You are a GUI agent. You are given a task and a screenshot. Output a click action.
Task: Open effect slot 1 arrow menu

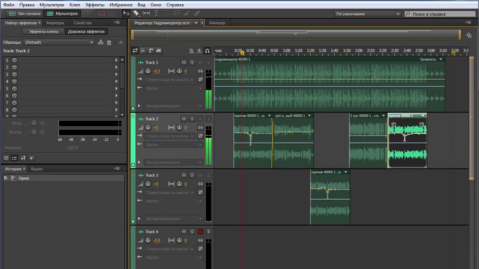[116, 60]
